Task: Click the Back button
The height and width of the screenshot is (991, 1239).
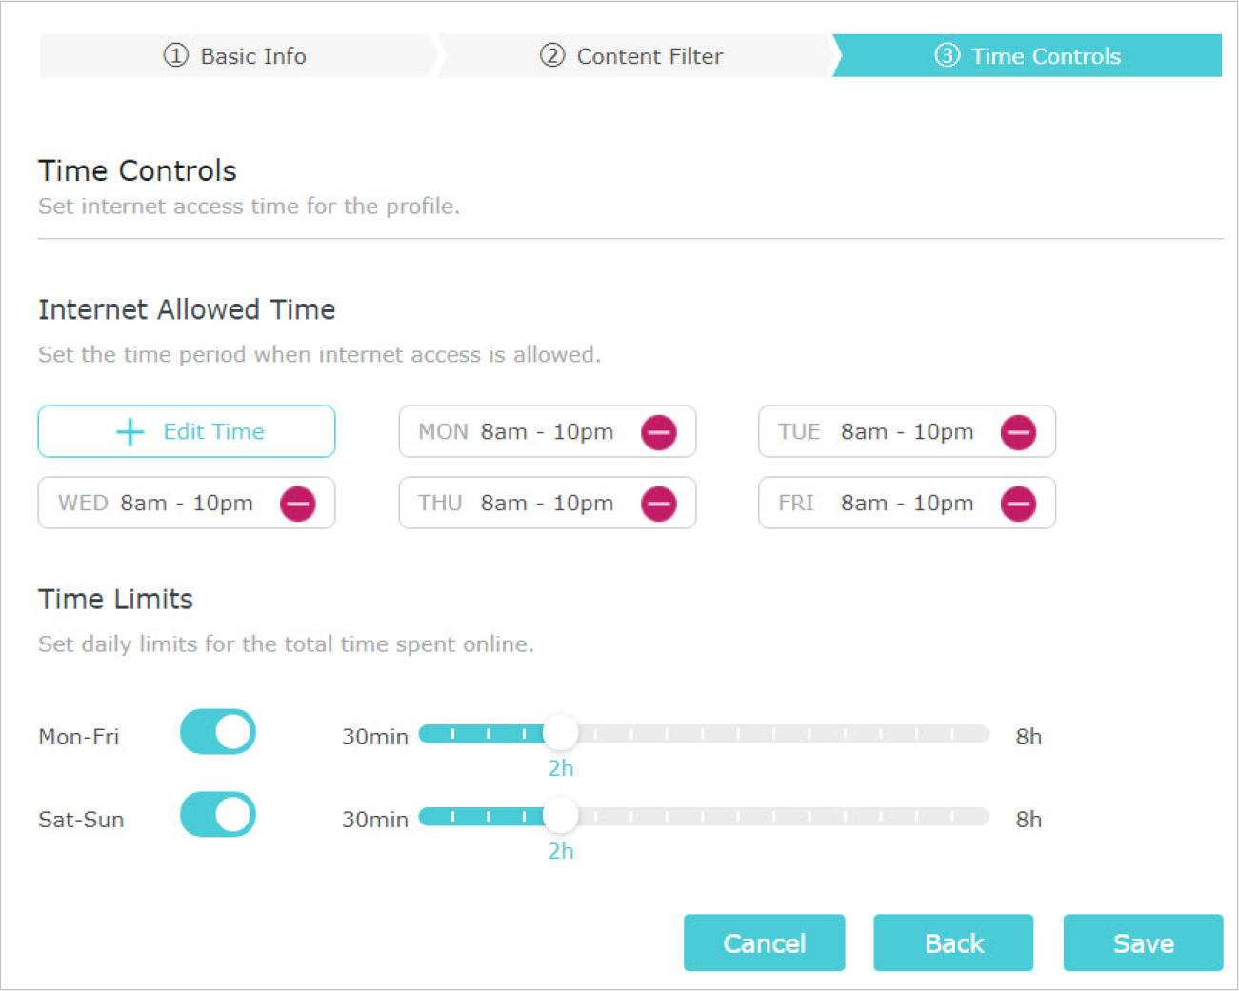Action: pyautogui.click(x=953, y=942)
